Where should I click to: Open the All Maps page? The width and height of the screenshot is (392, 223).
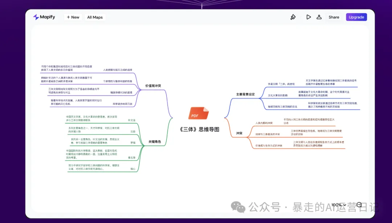(x=95, y=17)
